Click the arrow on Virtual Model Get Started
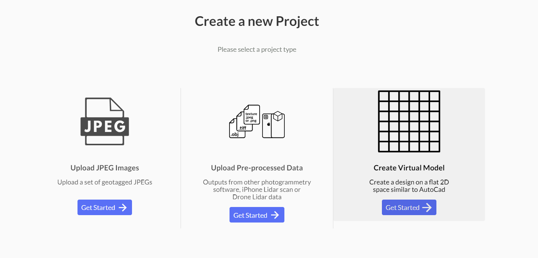538x258 pixels. coord(427,208)
